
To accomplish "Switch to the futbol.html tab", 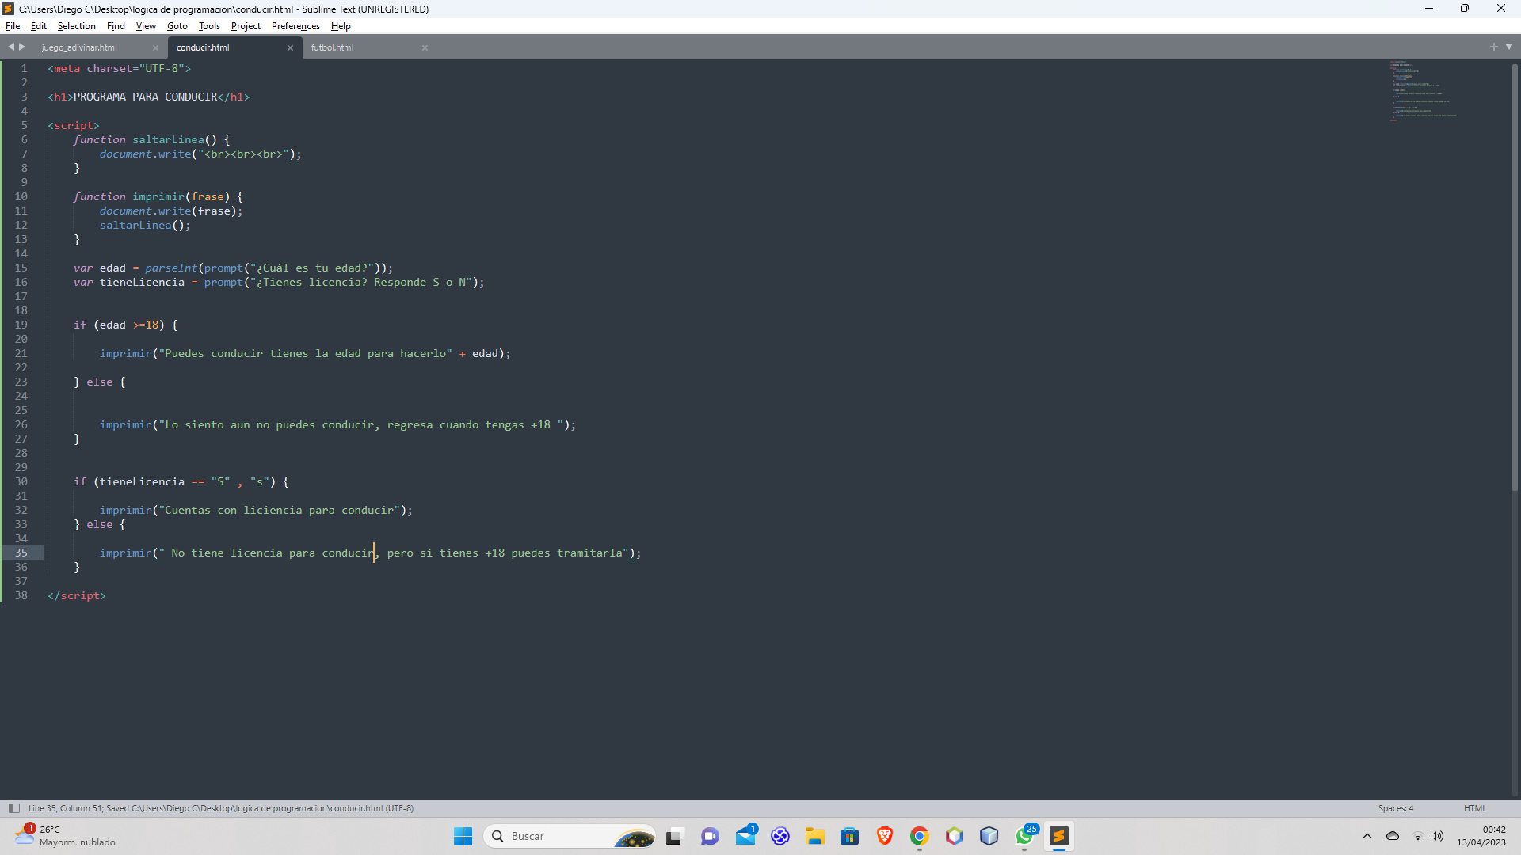I will point(332,47).
